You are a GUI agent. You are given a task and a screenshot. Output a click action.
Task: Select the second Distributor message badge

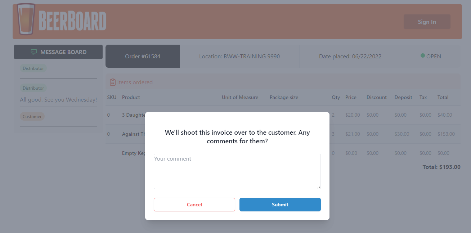pyautogui.click(x=33, y=88)
